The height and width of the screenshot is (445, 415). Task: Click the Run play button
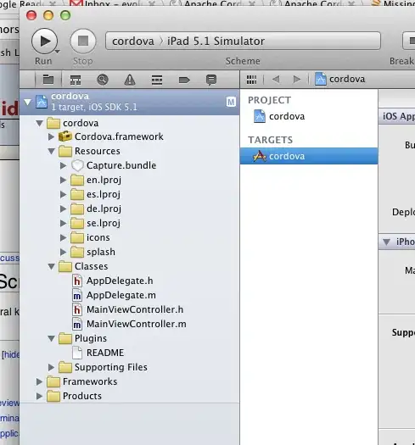pos(45,42)
